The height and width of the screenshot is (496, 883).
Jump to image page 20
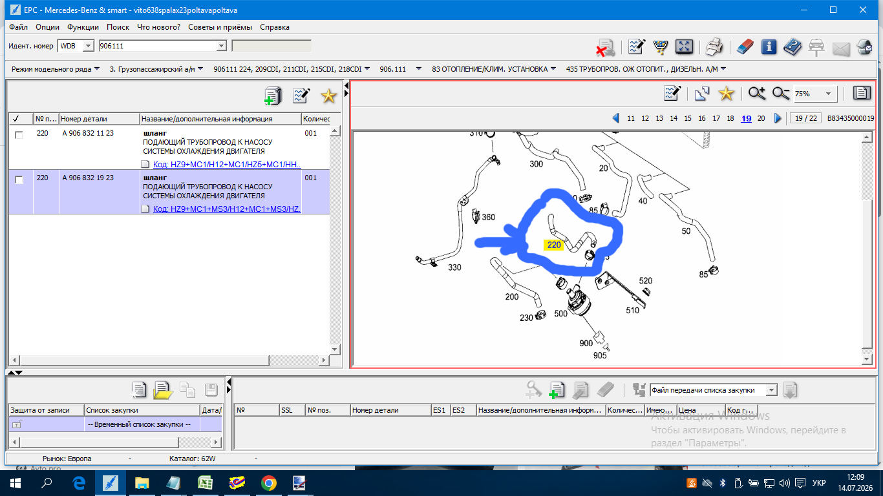pos(761,118)
